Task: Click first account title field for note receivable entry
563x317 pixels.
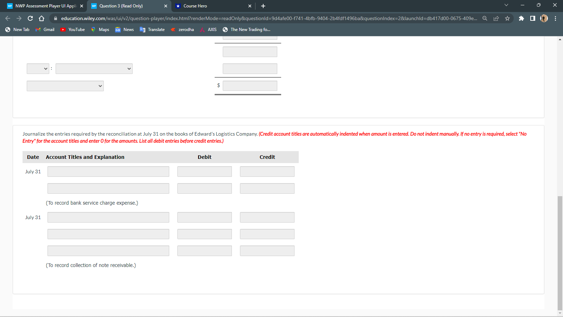Action: 108,217
